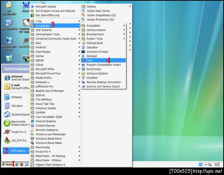Click Windows Live Messenger icon

tap(32, 134)
